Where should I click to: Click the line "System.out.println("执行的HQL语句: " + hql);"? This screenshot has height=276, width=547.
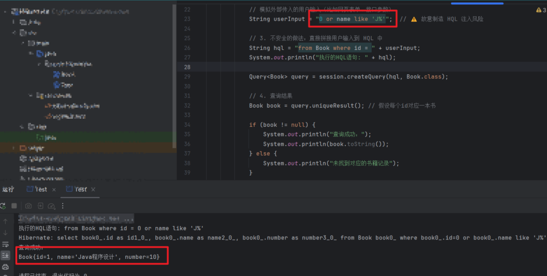click(x=322, y=58)
